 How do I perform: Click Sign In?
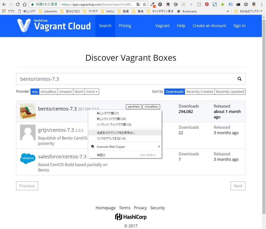click(x=239, y=26)
